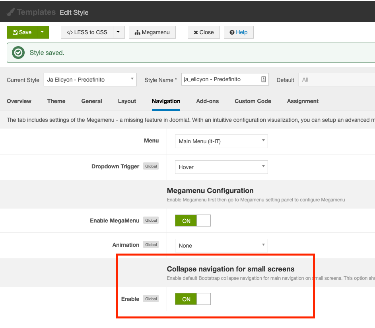Click LESS to CSS button

point(87,32)
